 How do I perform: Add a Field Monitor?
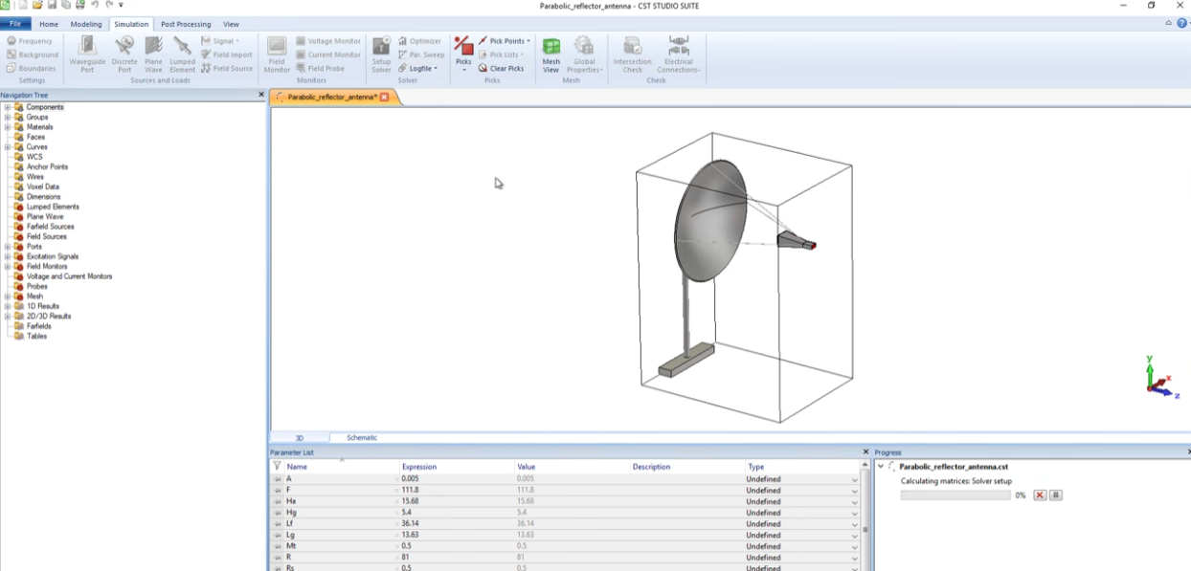tap(277, 55)
